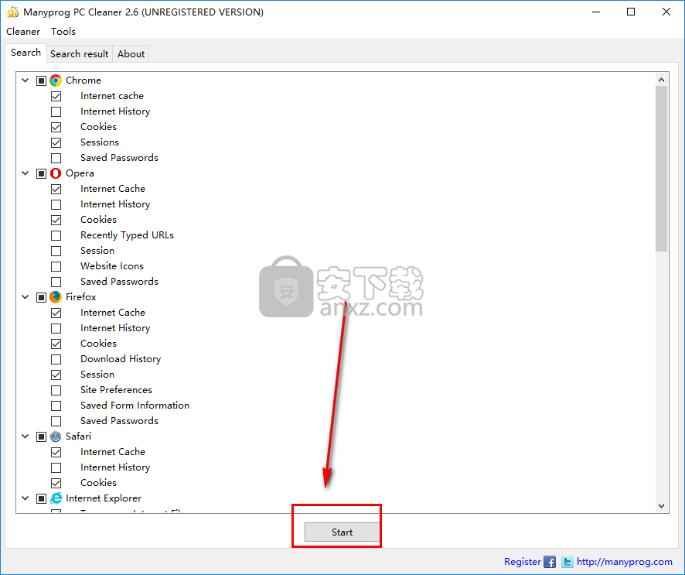
Task: Open the Cleaner menu
Action: pyautogui.click(x=23, y=32)
